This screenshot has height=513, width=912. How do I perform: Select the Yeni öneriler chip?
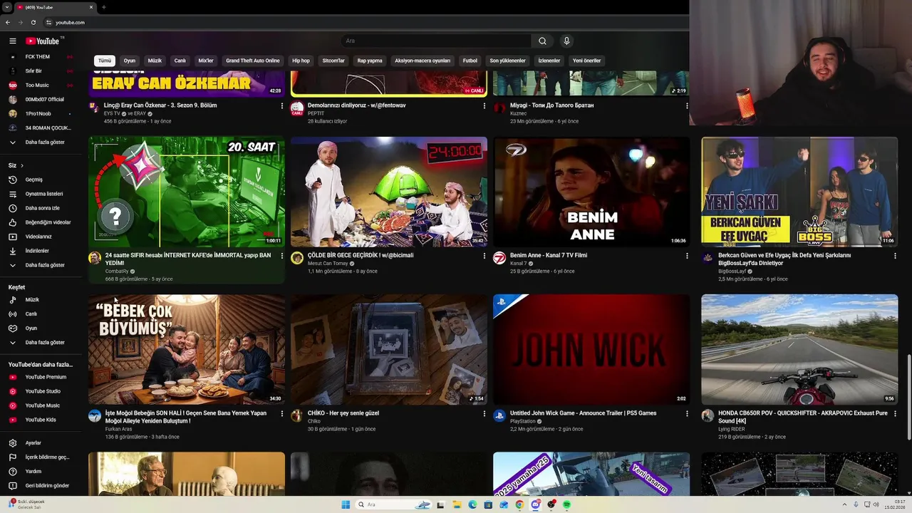click(587, 61)
